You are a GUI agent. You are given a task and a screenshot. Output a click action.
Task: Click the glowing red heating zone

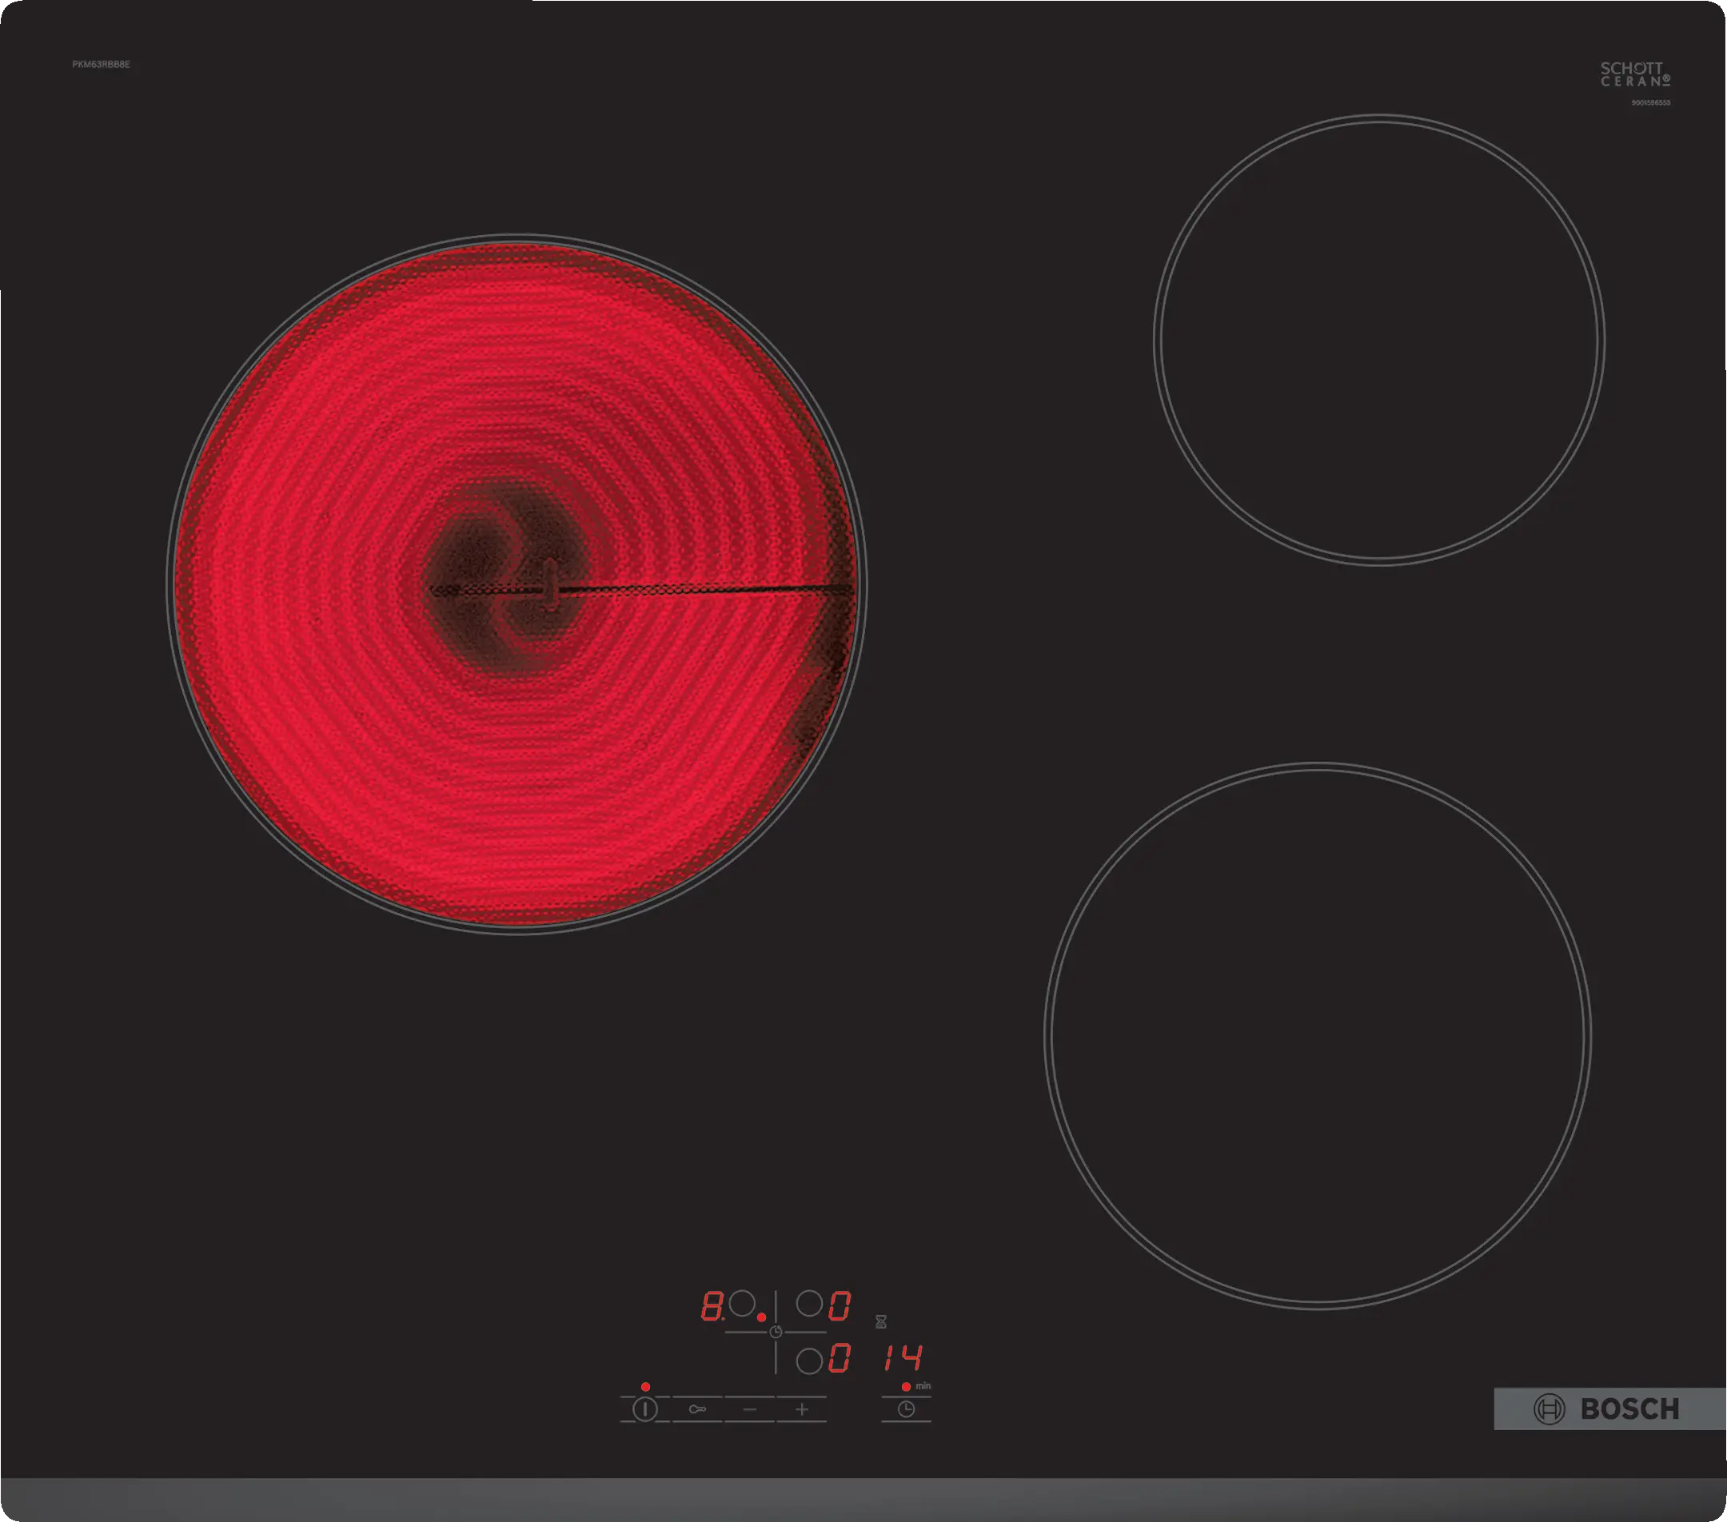517,584
